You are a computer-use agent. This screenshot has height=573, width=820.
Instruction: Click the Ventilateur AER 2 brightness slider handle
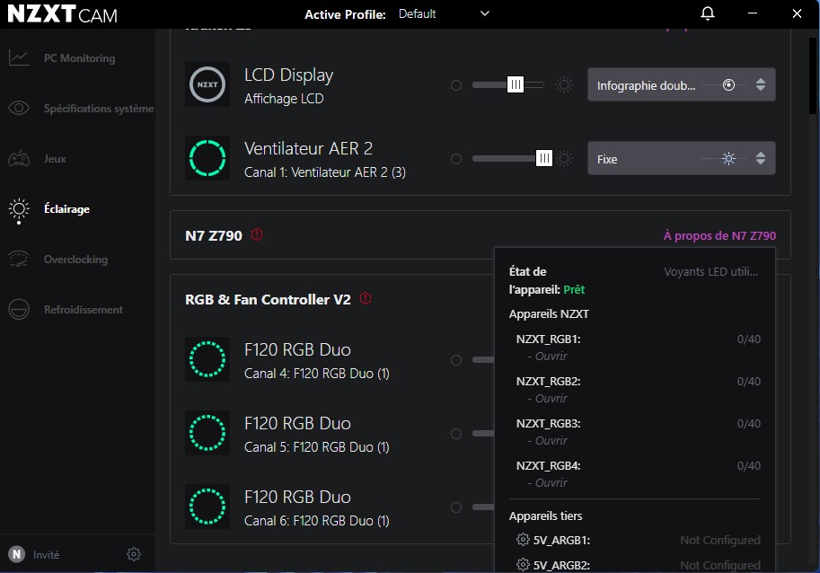[x=543, y=159]
